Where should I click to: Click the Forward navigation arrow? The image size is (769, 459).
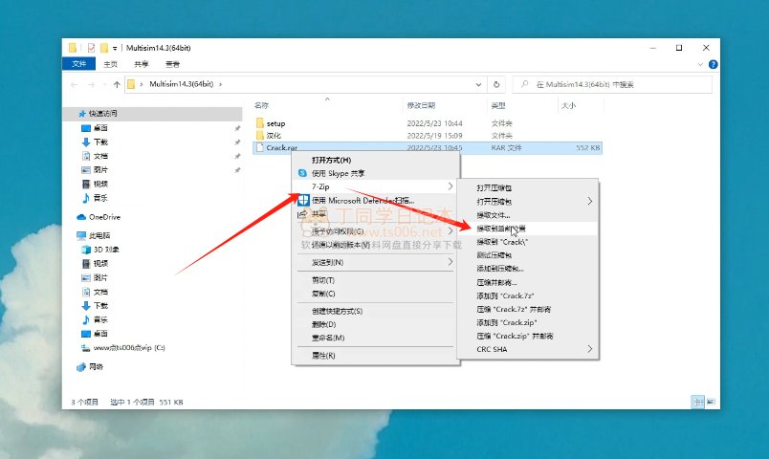[x=91, y=84]
